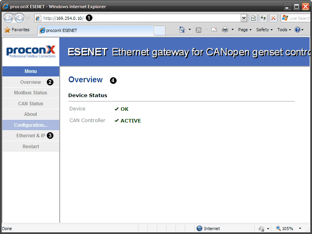Open the Safety menu

point(264,30)
